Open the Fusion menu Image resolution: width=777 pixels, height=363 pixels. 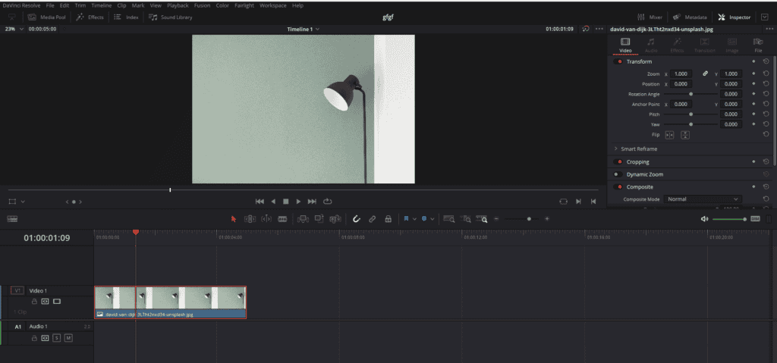click(202, 5)
